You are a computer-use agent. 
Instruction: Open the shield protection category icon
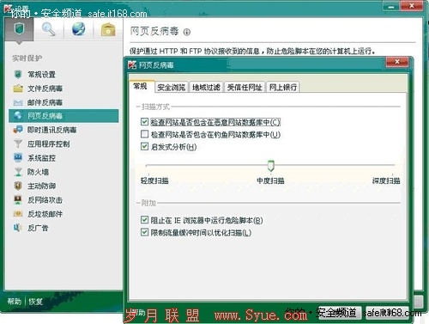(19, 29)
